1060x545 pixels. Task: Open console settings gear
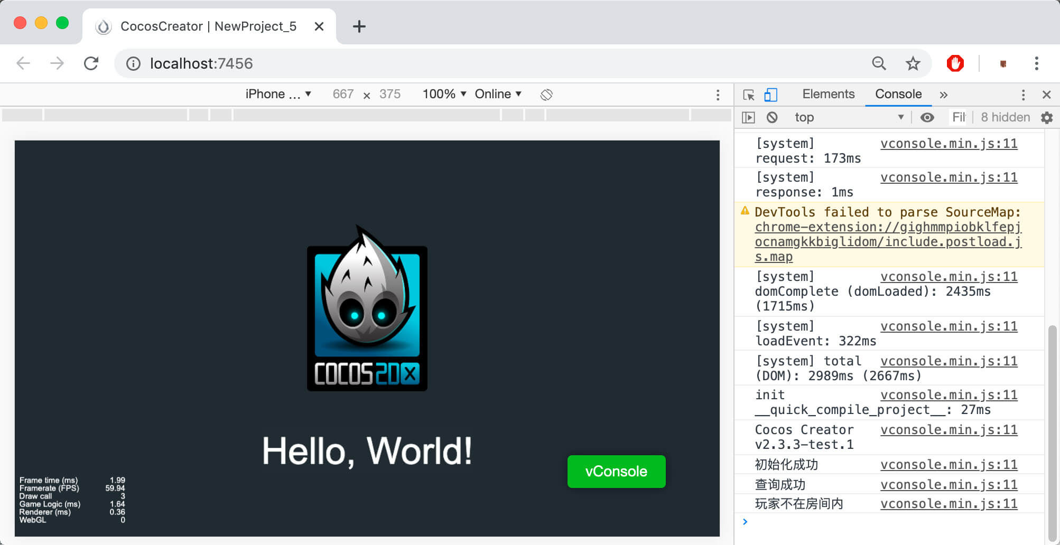coord(1047,117)
